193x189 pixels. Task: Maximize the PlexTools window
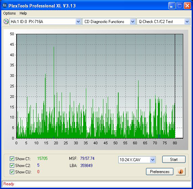tap(179, 6)
